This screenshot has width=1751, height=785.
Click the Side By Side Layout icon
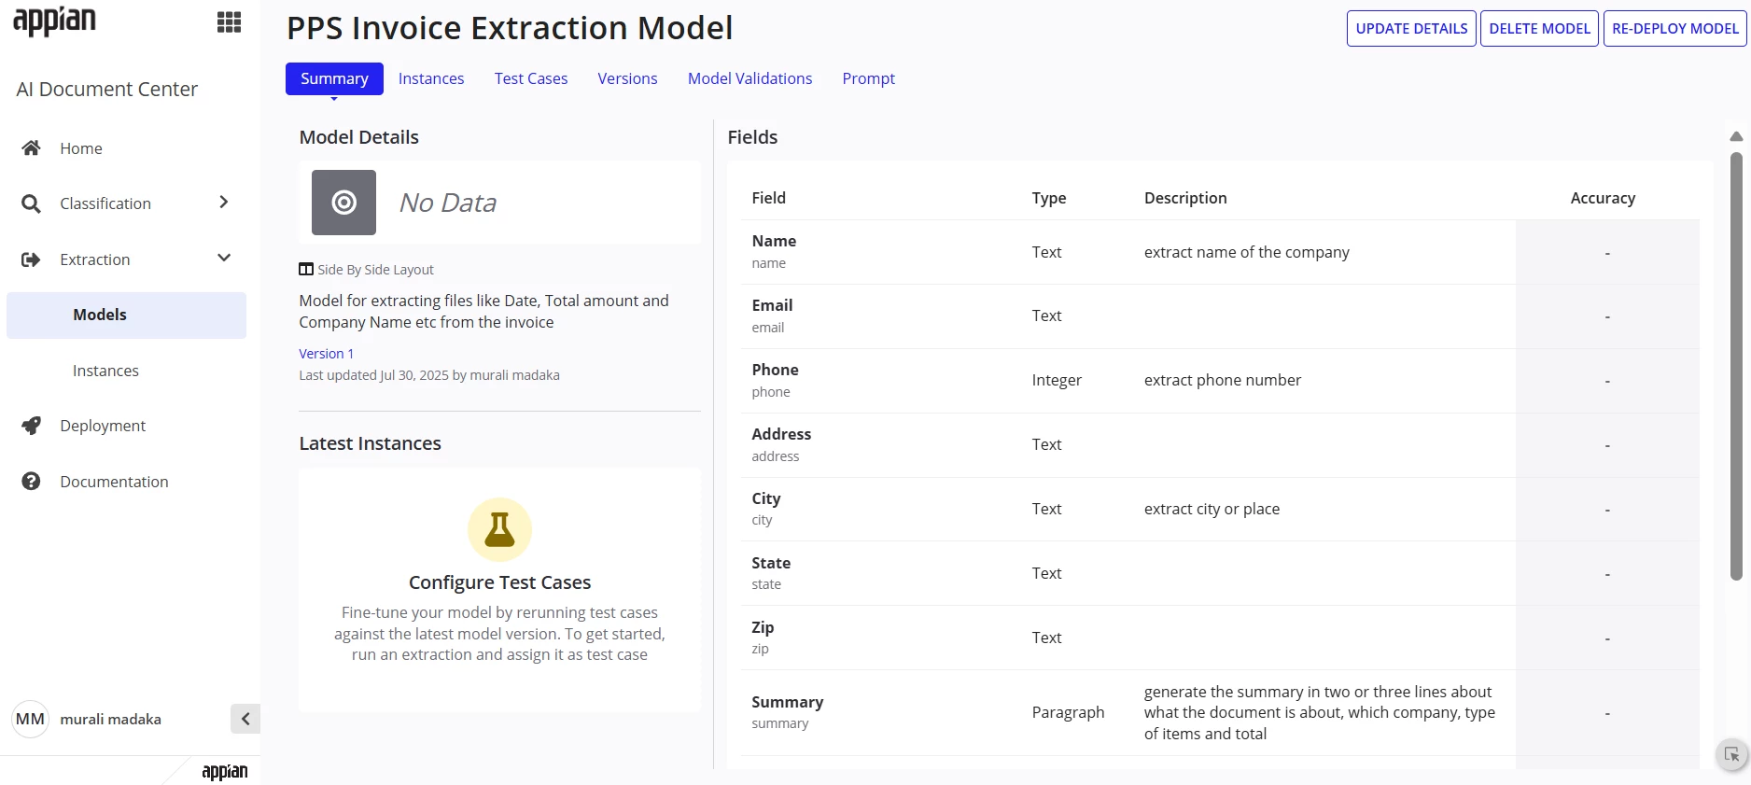306,270
